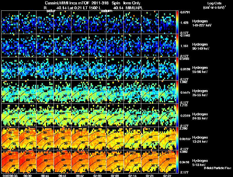The image size is (233, 177).
Task: Open the 149-227 keV panel for 06:39
Action: pos(27,22)
